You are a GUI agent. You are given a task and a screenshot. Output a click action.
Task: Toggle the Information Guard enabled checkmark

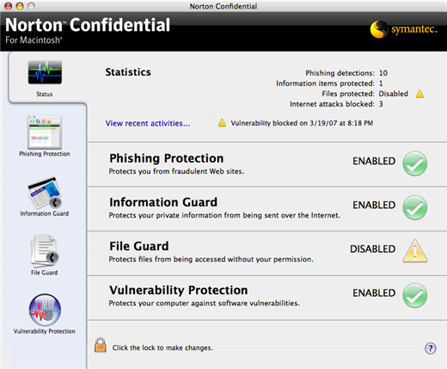[x=414, y=207]
